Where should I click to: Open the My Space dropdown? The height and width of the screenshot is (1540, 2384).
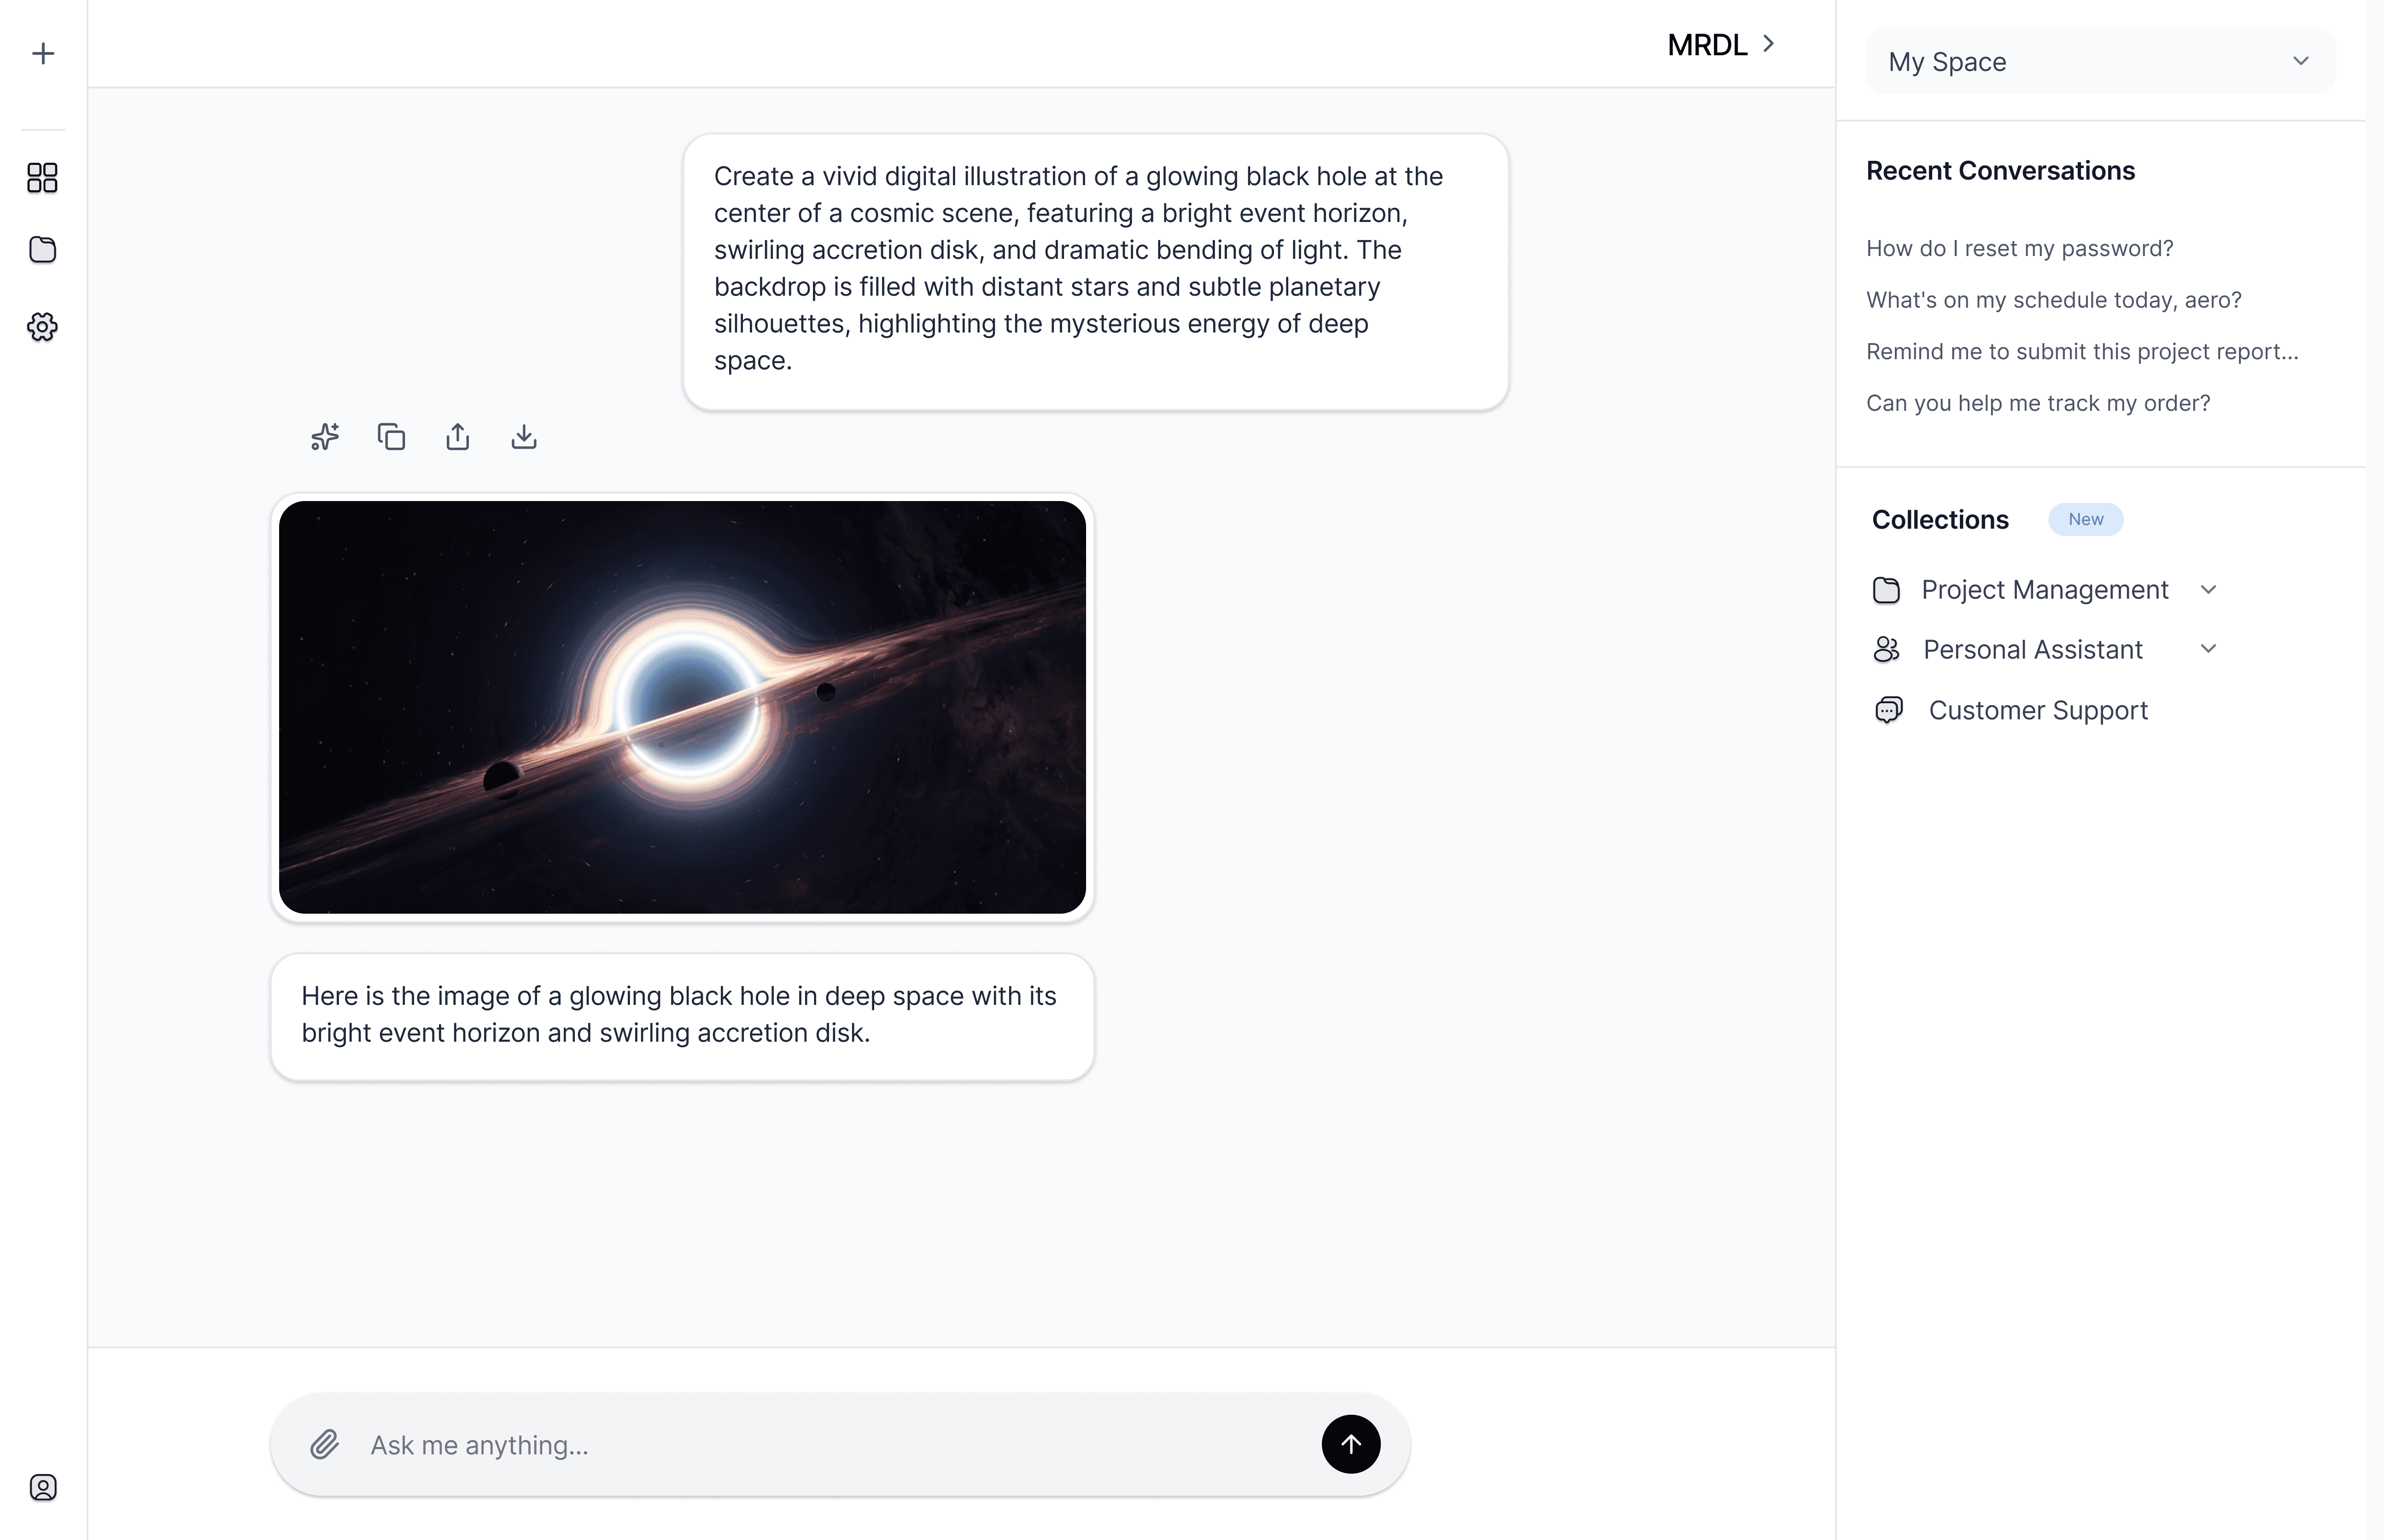pyautogui.click(x=2100, y=62)
